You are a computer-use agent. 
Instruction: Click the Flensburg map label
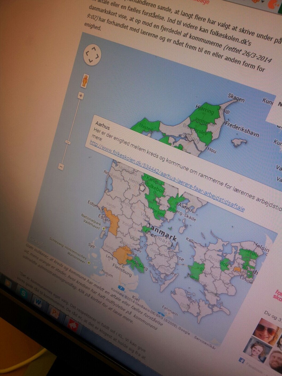click(122, 270)
